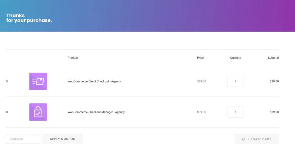Focus the Coupon code input field
This screenshot has height=148, width=295.
point(23,139)
